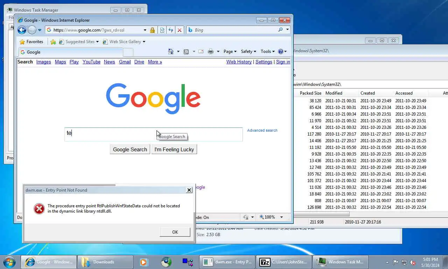Open Web History link

[239, 62]
